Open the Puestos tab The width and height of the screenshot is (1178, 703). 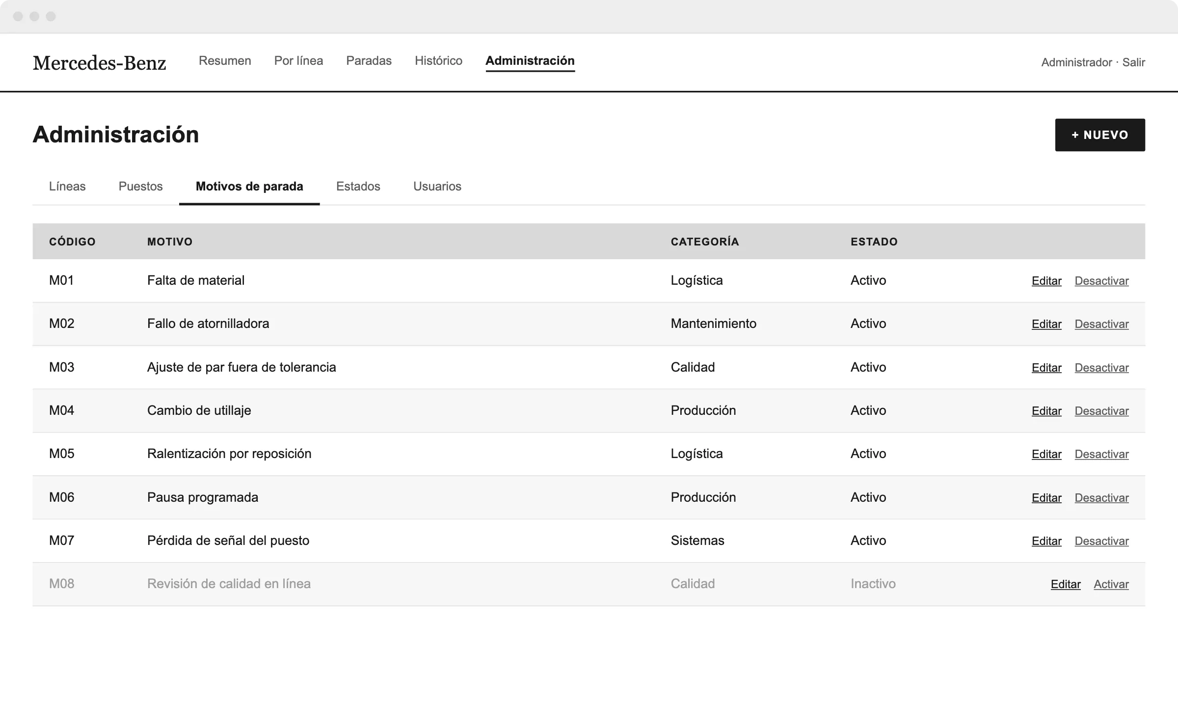tap(140, 187)
